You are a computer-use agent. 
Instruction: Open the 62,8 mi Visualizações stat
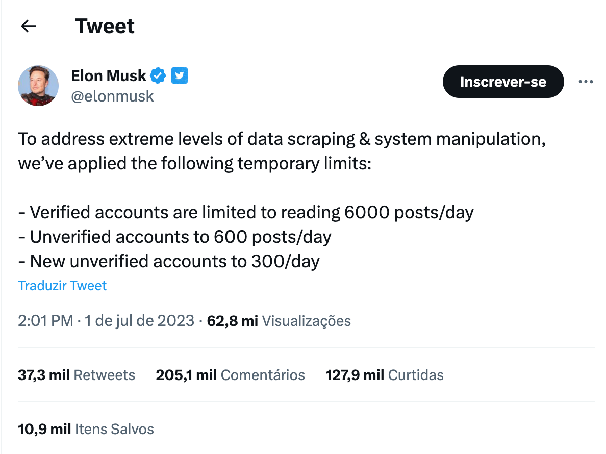(279, 321)
